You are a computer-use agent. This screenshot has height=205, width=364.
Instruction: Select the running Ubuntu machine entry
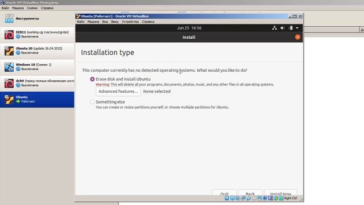(37, 100)
